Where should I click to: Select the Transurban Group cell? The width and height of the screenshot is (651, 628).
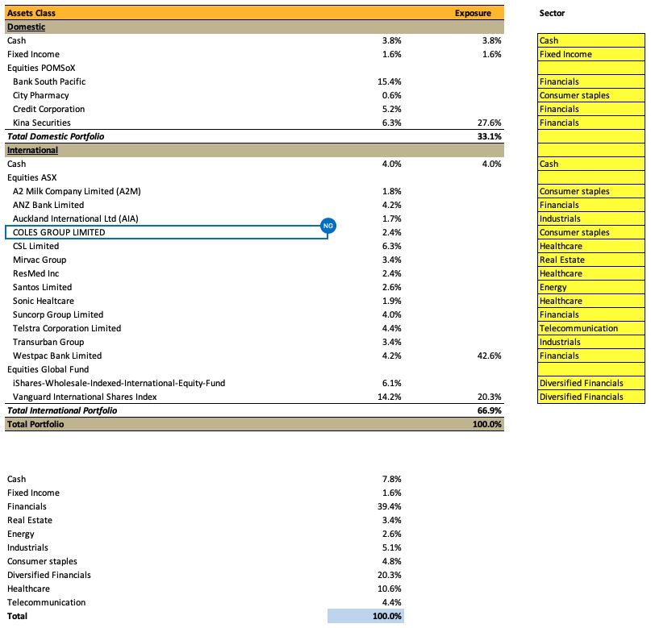48,342
